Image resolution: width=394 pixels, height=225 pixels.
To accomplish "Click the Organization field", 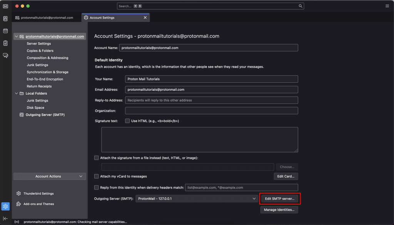I will pos(212,111).
